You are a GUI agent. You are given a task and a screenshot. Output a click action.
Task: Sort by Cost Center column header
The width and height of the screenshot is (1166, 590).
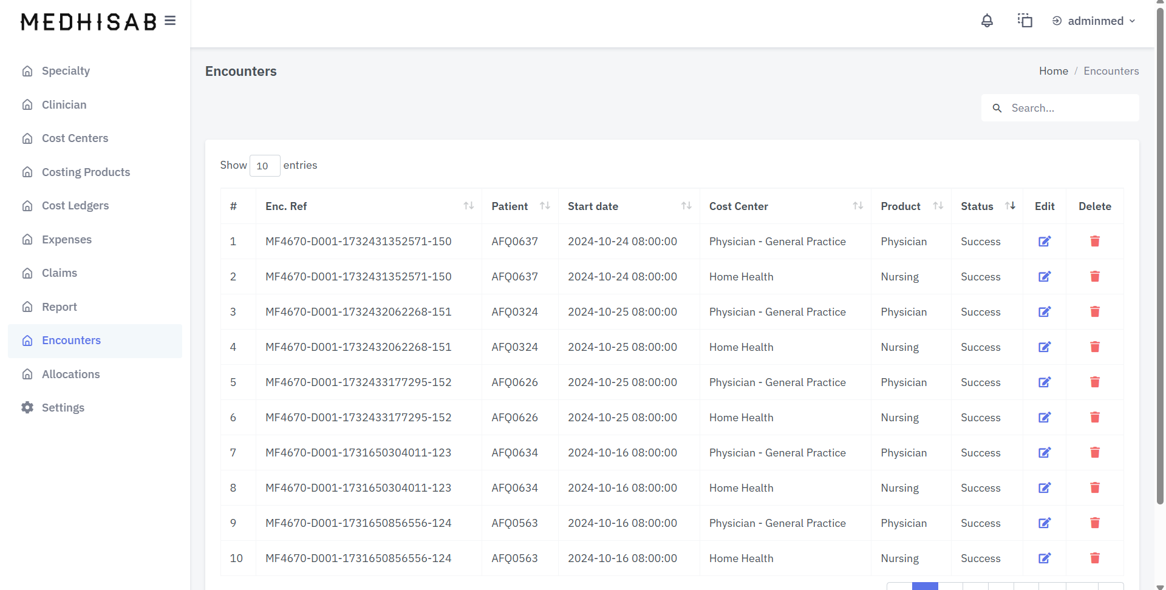tap(857, 206)
